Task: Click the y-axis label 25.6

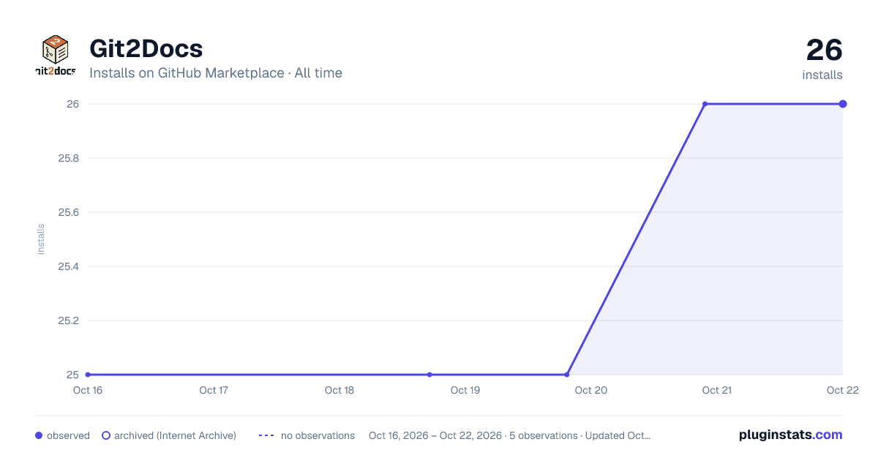Action: pyautogui.click(x=68, y=212)
